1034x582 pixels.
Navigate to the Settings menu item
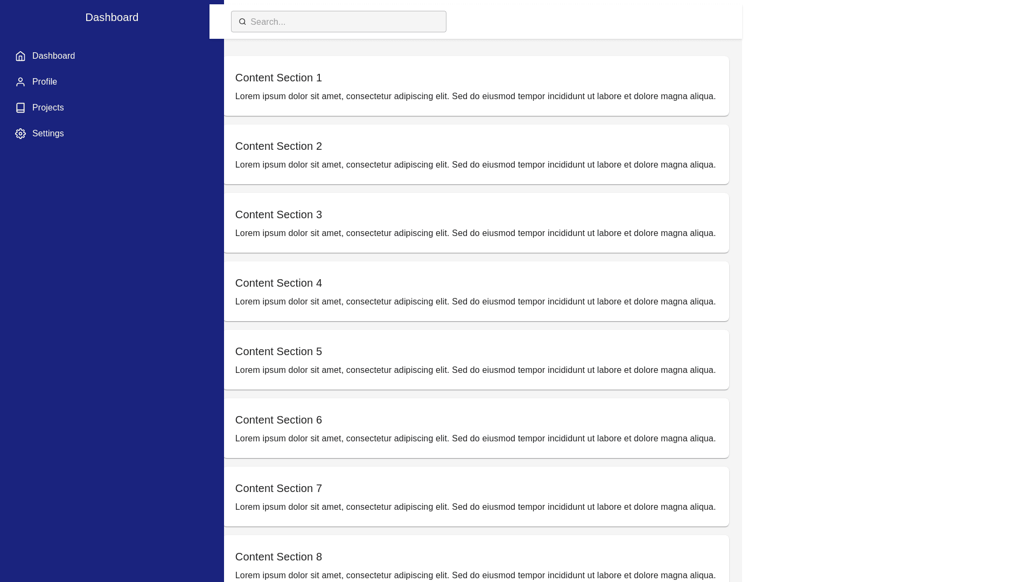pos(48,134)
